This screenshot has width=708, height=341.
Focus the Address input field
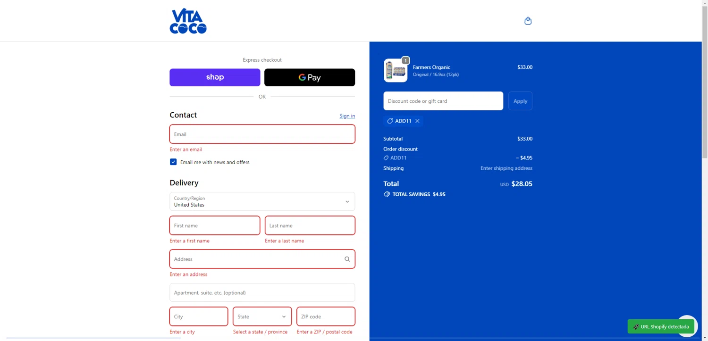click(x=262, y=259)
